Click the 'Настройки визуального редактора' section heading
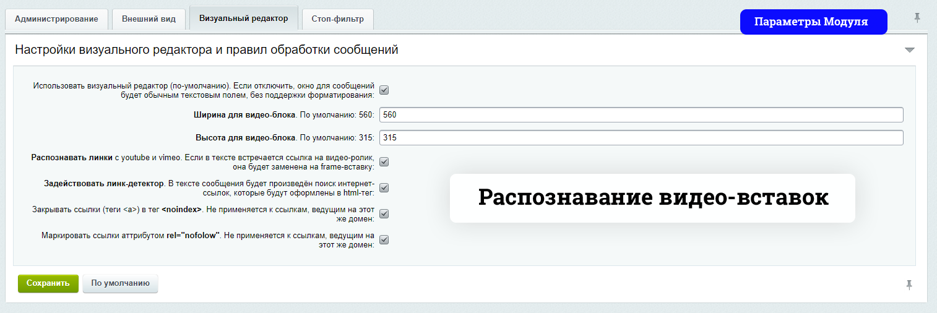Viewport: 937px width, 313px height. (206, 50)
